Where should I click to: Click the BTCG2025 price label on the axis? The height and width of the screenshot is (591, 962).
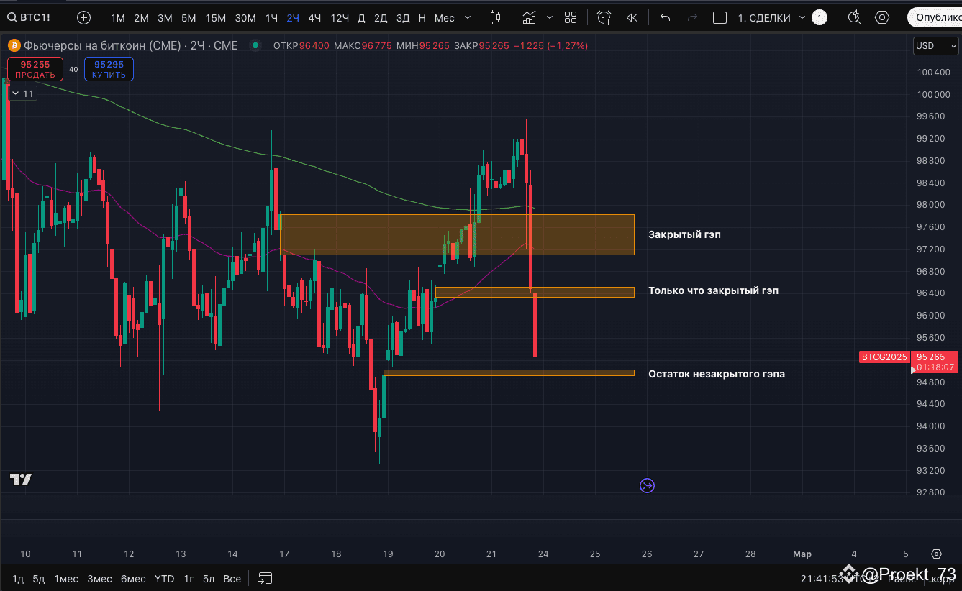(x=884, y=357)
